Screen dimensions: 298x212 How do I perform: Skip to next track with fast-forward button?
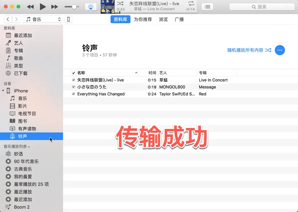pyautogui.click(x=54, y=7)
